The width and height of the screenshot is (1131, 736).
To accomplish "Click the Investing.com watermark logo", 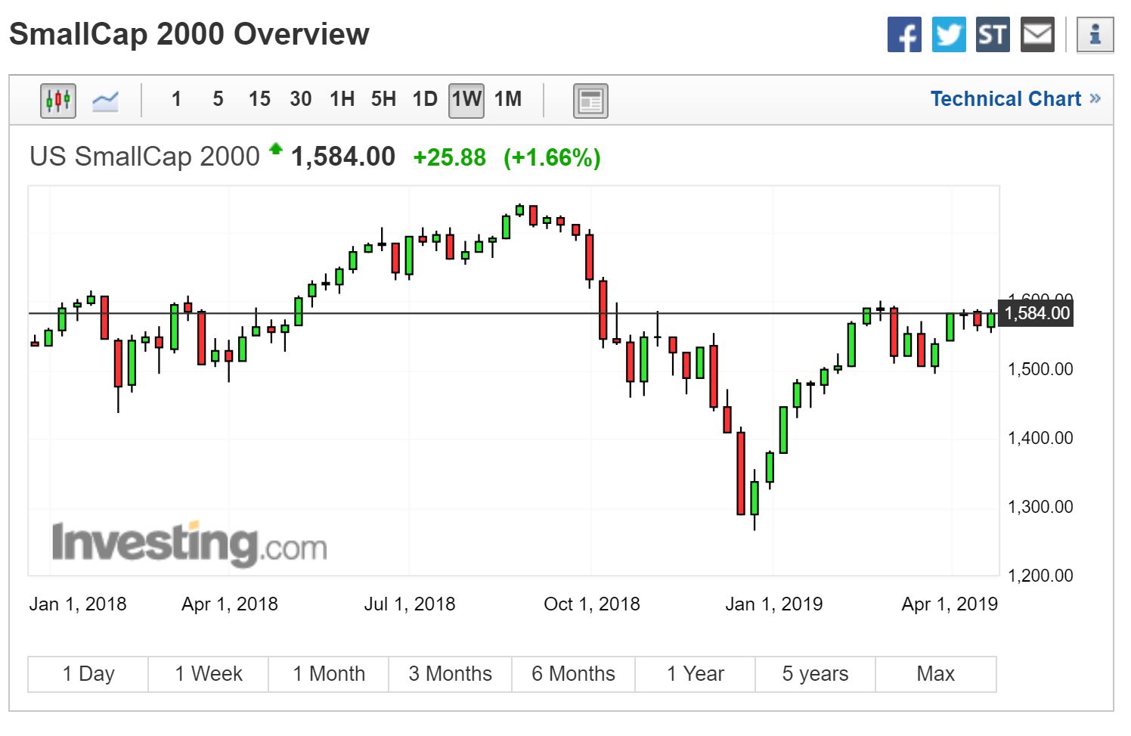I will click(x=189, y=544).
